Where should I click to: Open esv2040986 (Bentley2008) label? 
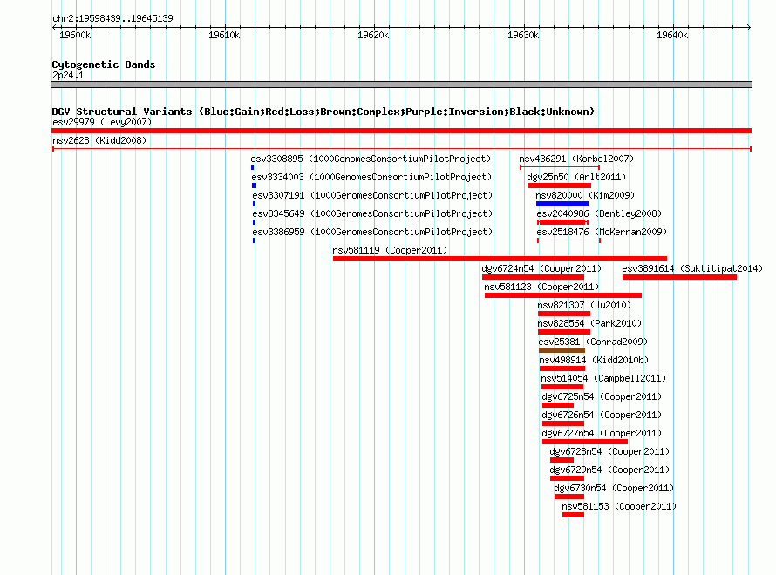[599, 213]
